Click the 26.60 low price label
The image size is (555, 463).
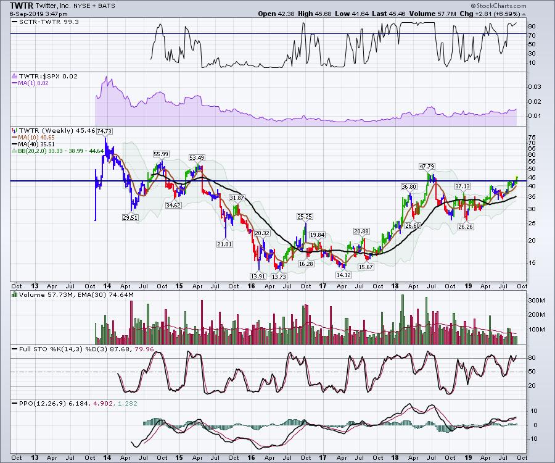pyautogui.click(x=413, y=226)
